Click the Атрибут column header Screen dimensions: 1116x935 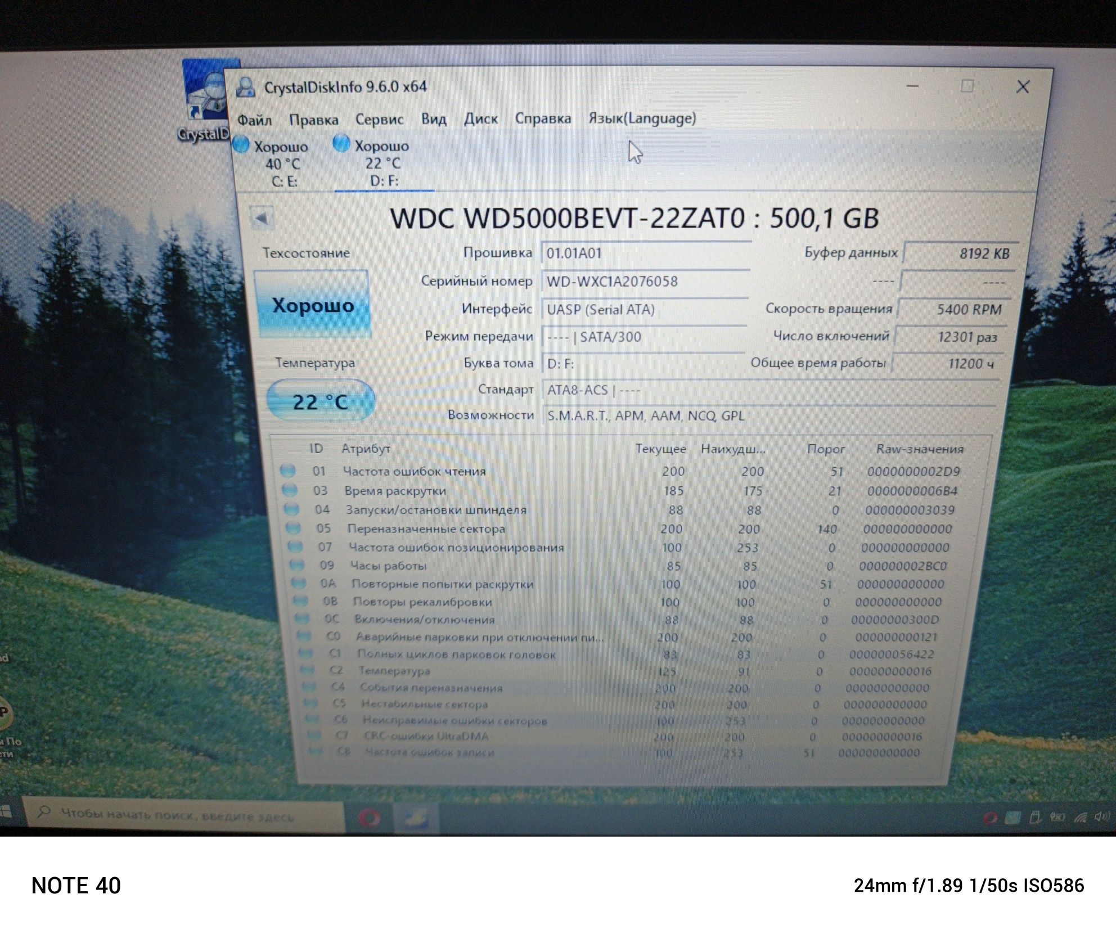(x=366, y=448)
